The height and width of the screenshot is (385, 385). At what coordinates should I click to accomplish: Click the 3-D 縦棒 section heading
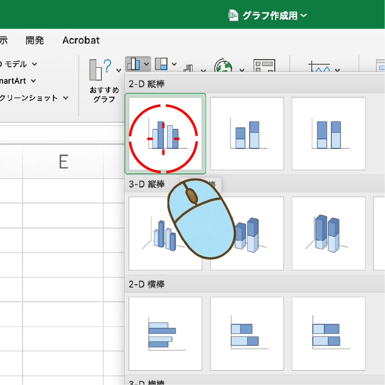click(x=146, y=184)
